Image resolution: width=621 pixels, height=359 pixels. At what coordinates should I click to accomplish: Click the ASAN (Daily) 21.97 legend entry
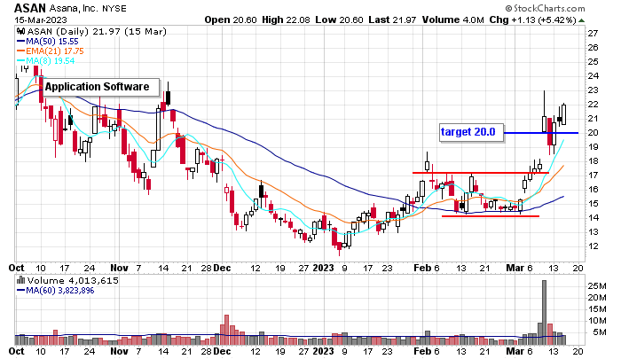(x=97, y=31)
